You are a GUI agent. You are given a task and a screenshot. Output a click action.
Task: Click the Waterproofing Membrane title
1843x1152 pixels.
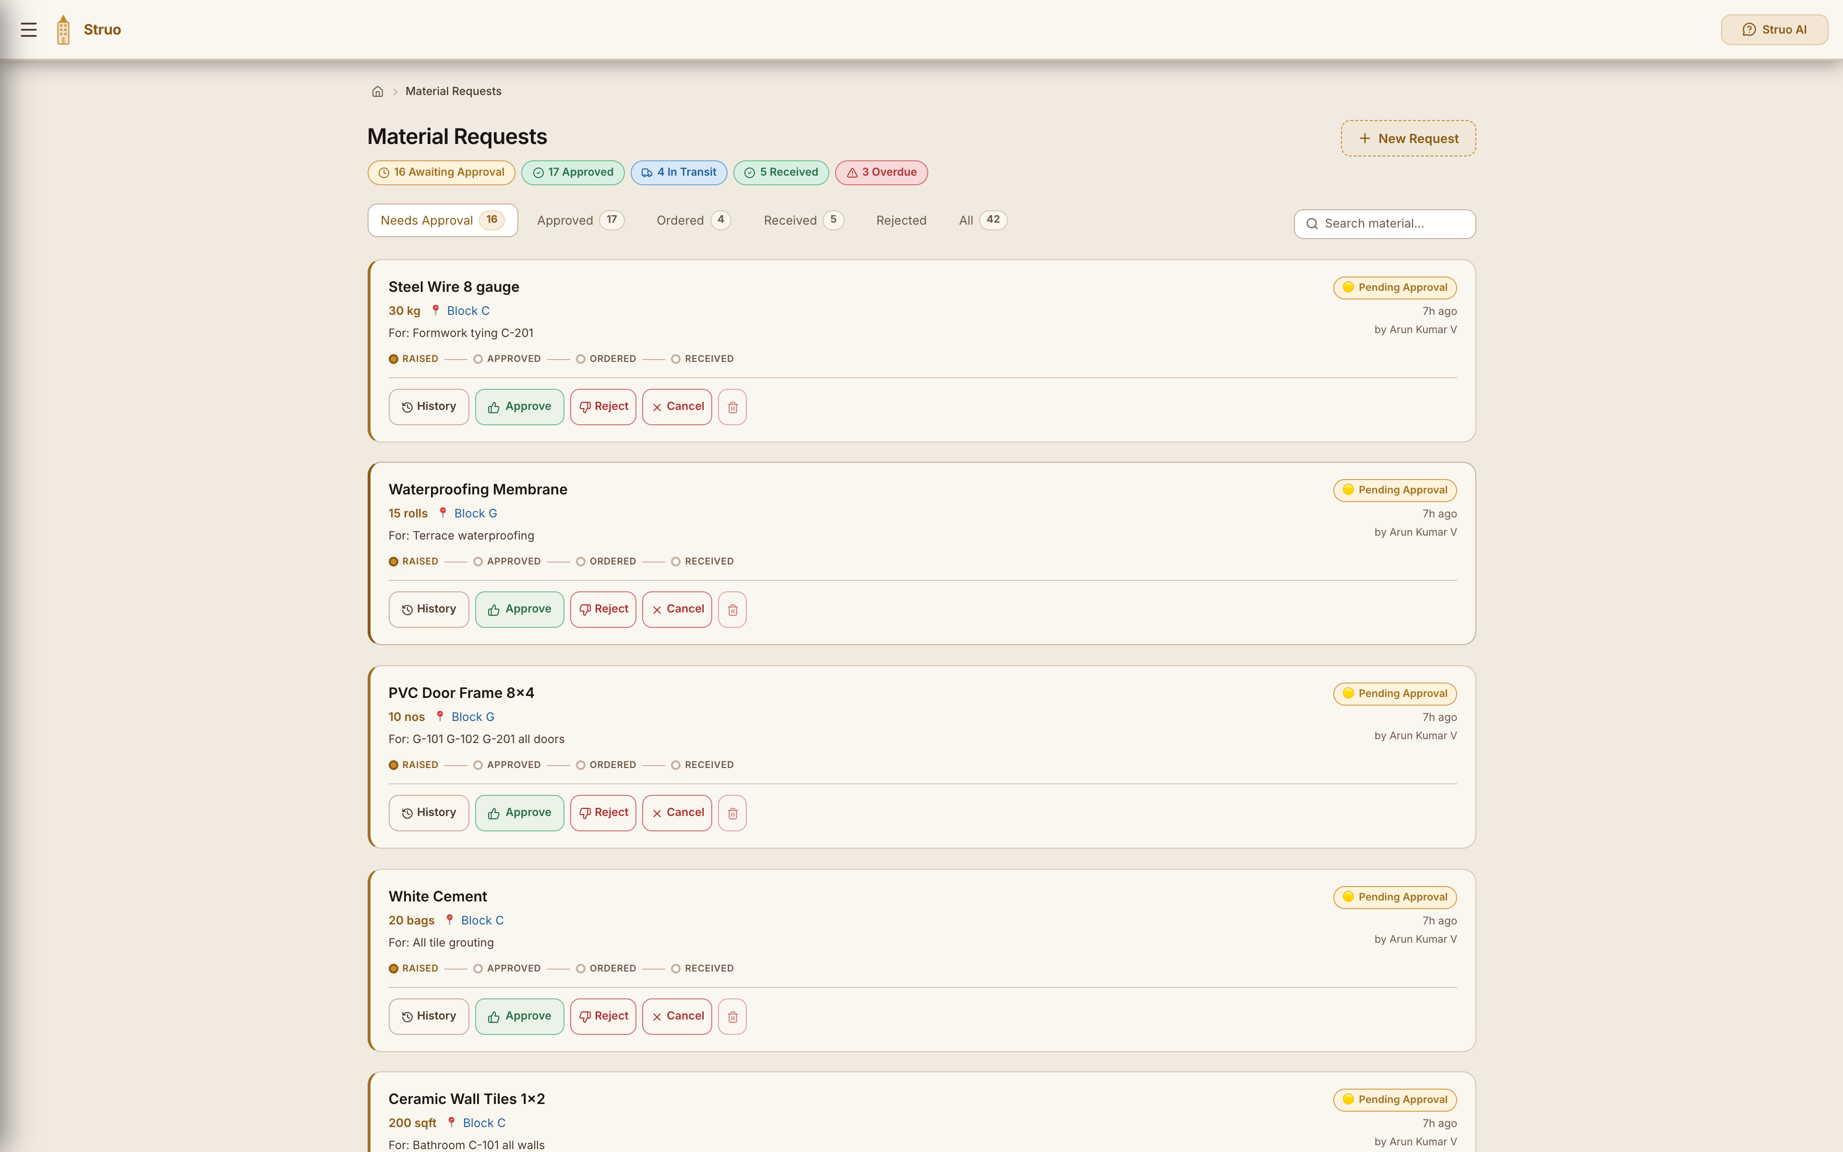pyautogui.click(x=478, y=490)
